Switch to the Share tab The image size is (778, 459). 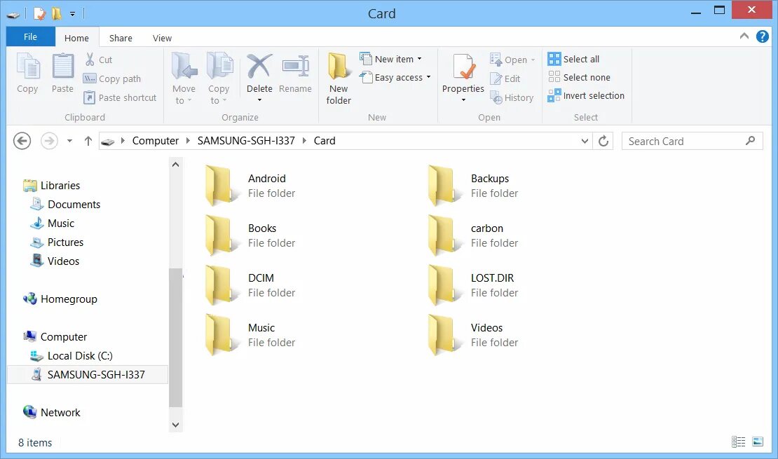click(x=121, y=39)
